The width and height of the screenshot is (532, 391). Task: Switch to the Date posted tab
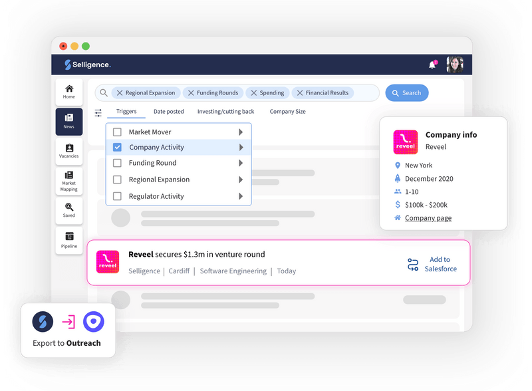(x=169, y=112)
